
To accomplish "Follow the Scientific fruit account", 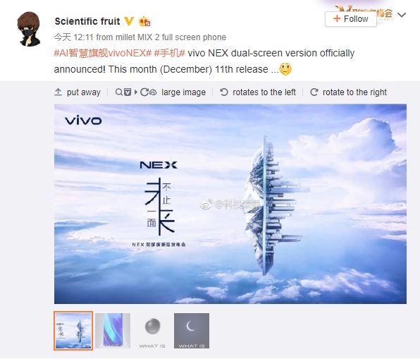I will [x=351, y=19].
